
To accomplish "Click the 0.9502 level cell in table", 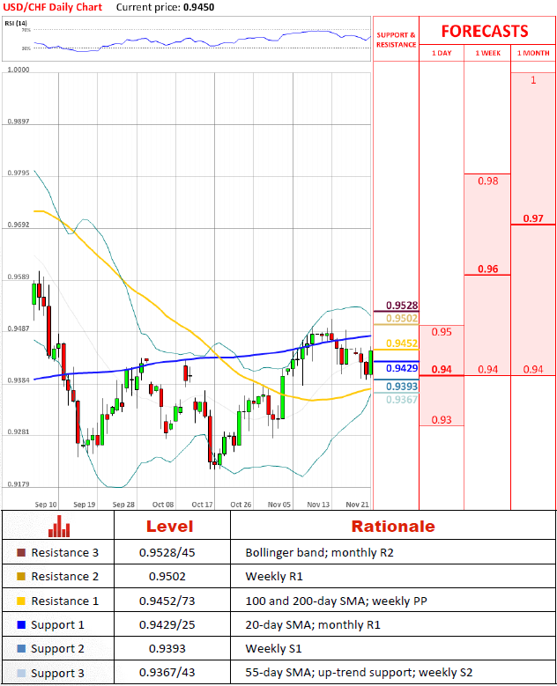I will (167, 577).
